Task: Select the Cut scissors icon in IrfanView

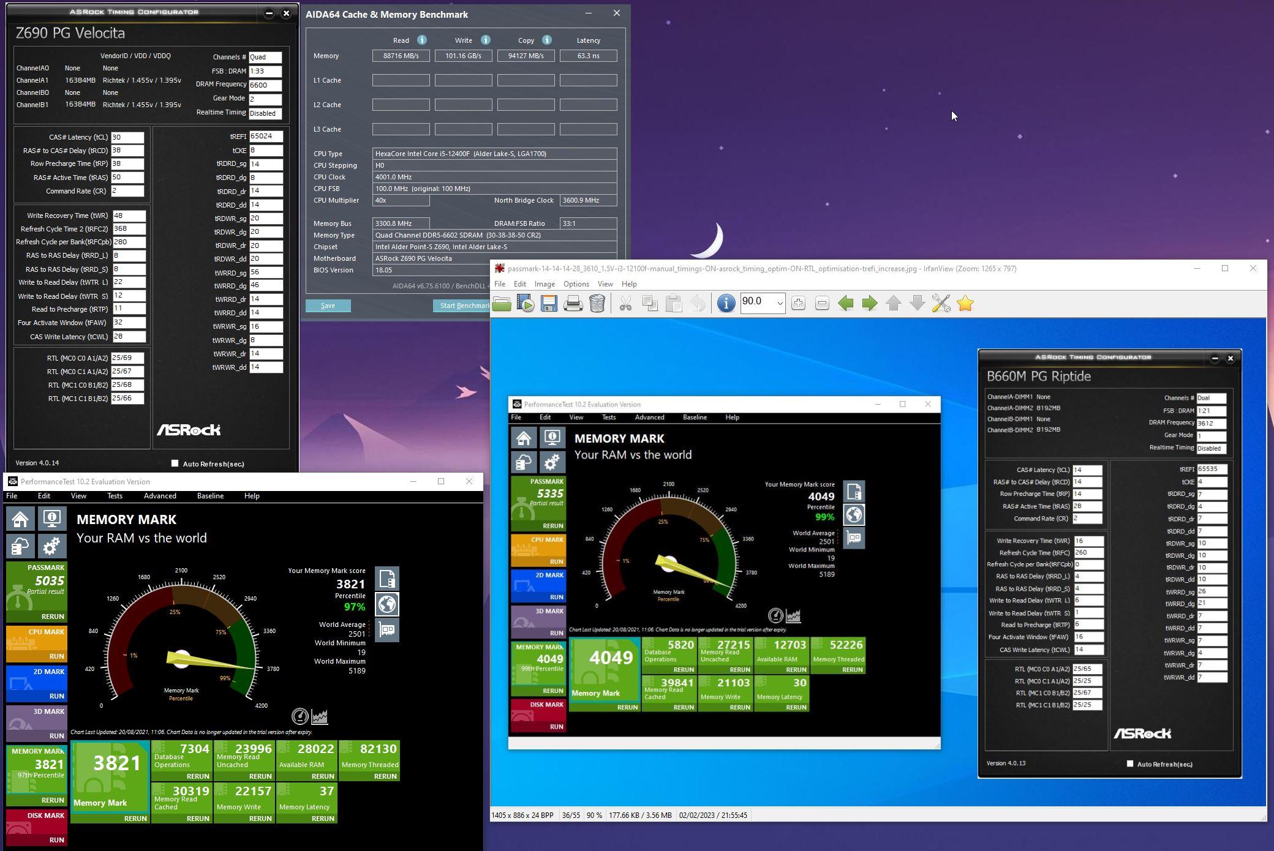Action: point(625,303)
